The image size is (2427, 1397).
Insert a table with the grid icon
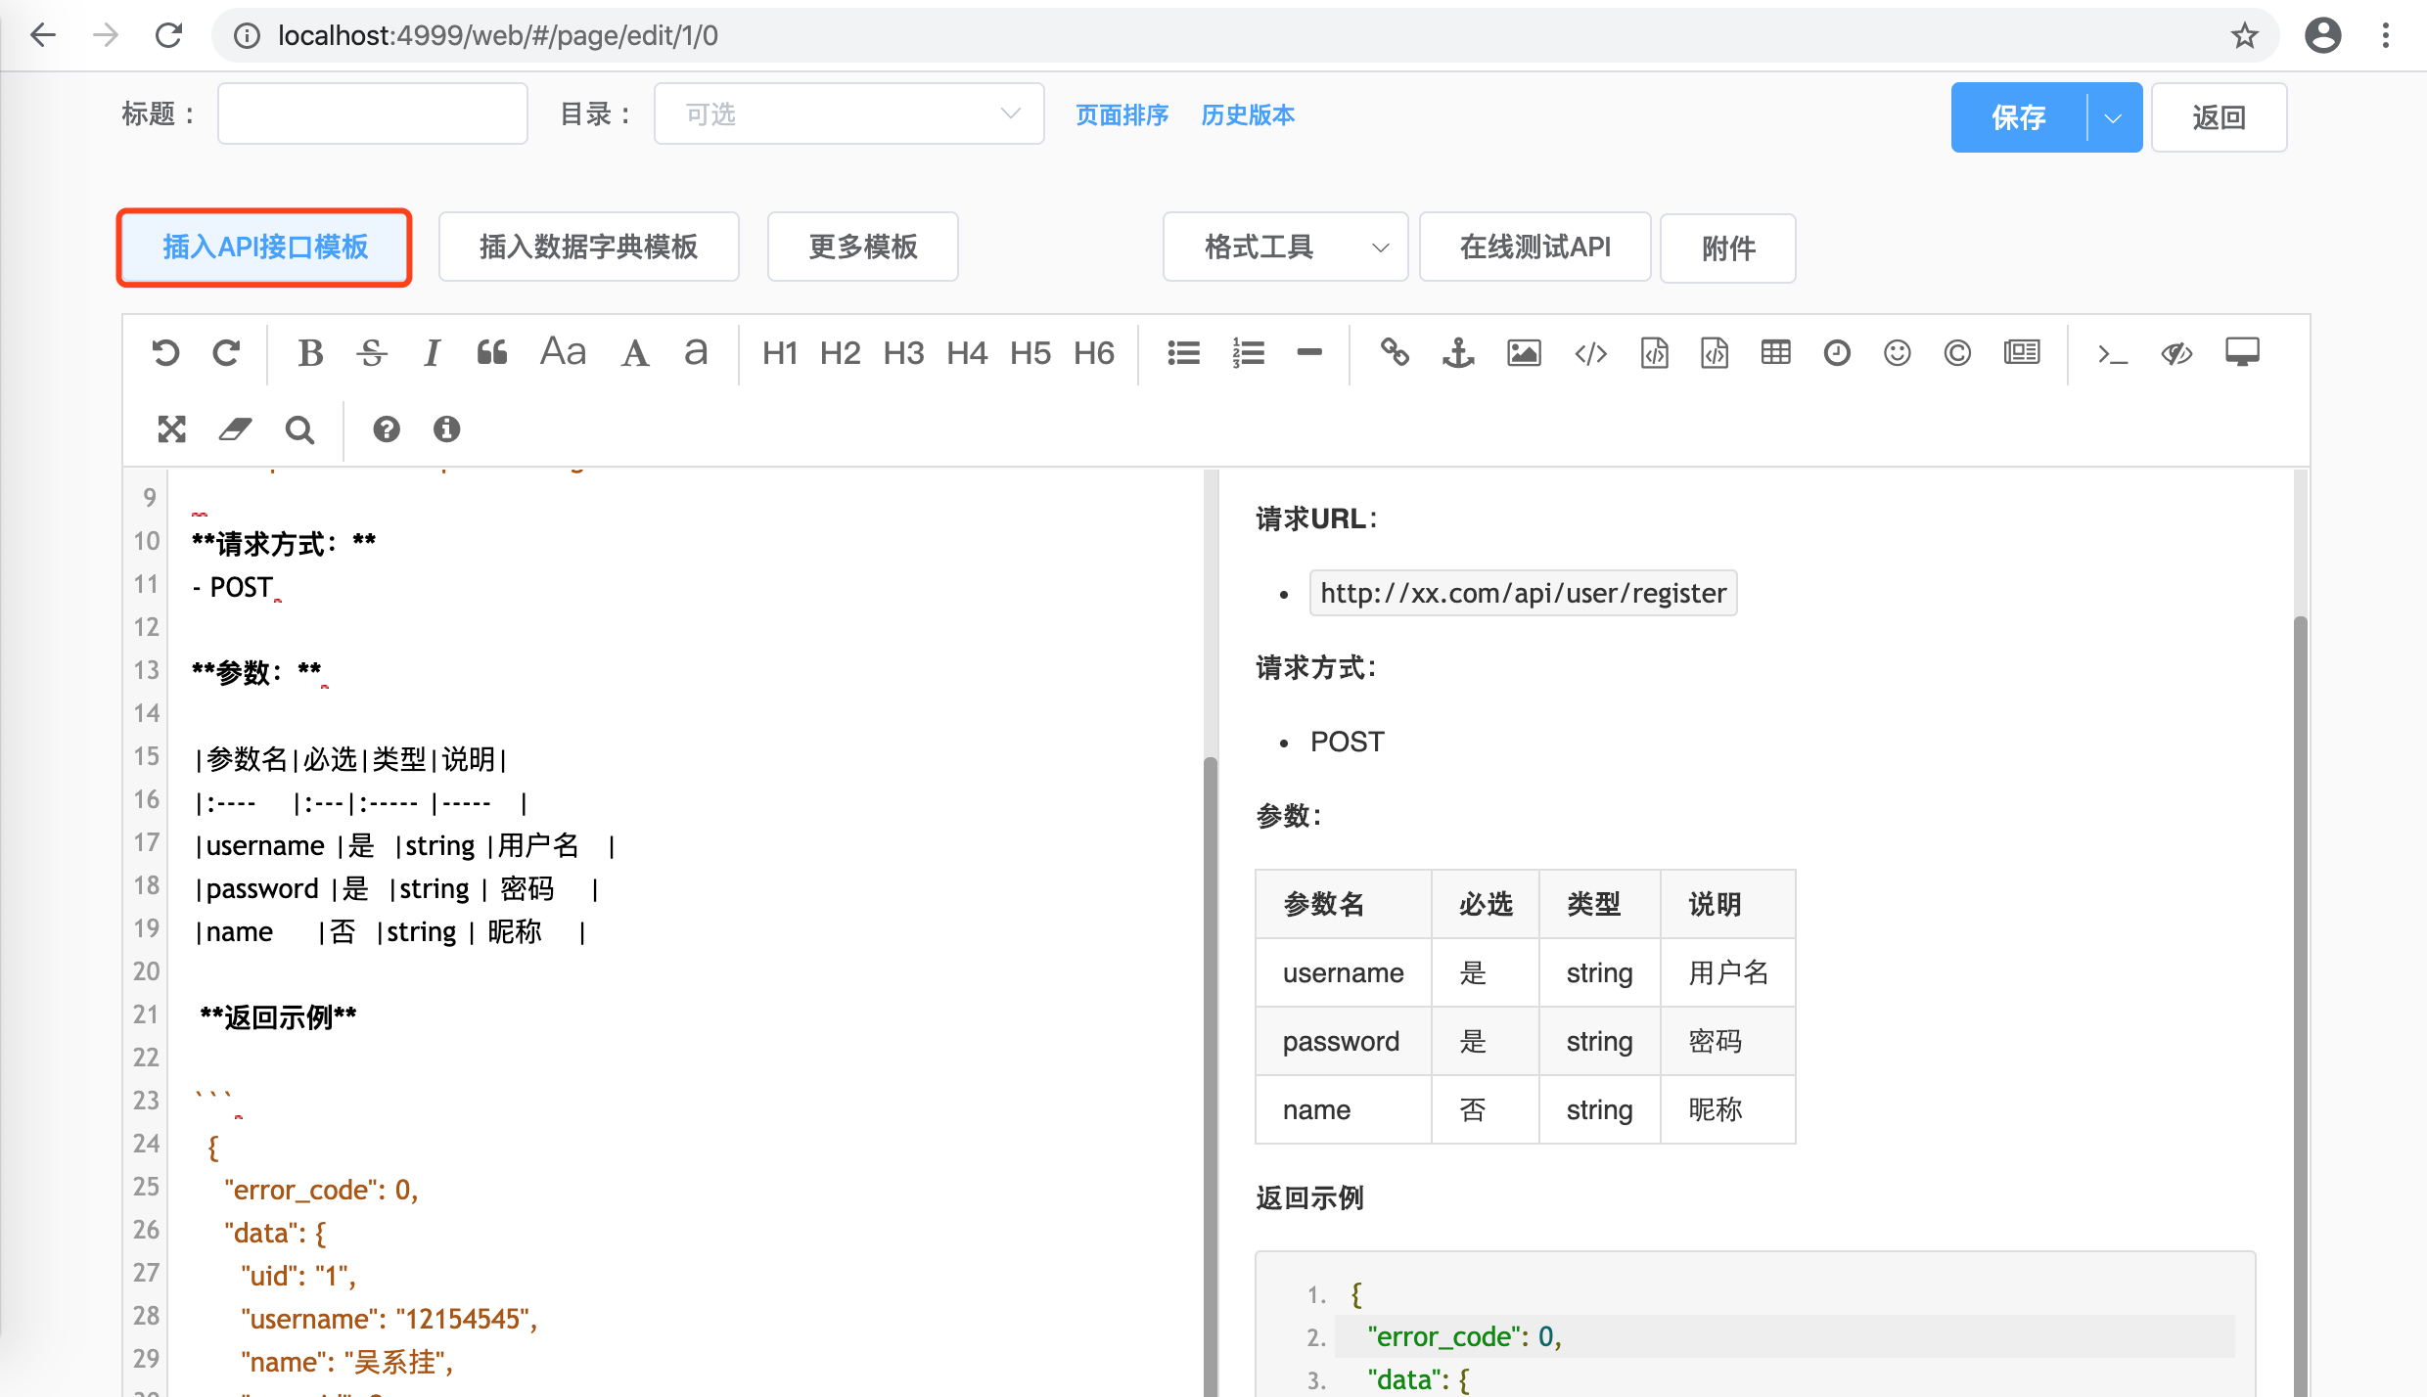pyautogui.click(x=1776, y=352)
